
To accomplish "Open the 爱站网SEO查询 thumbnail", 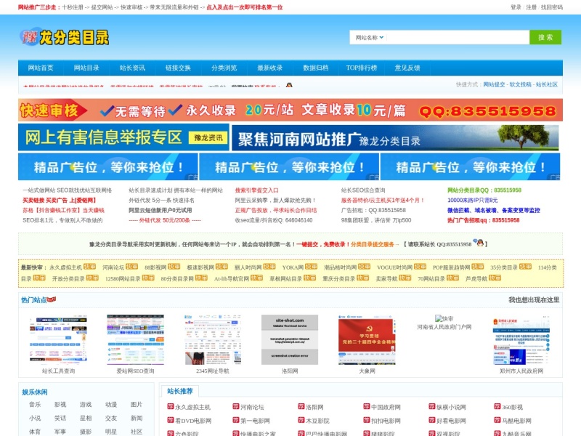I will pyautogui.click(x=135, y=339).
